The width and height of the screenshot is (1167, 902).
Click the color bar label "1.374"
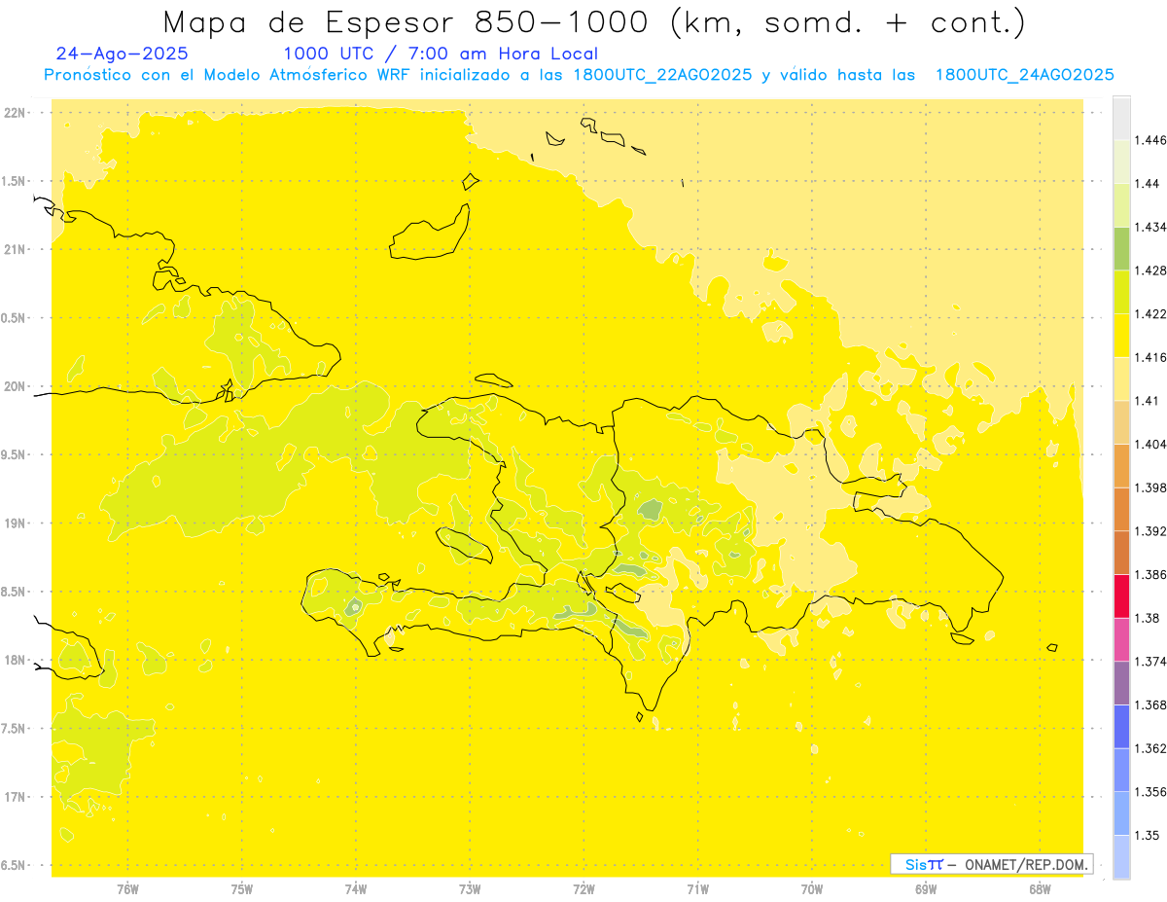click(x=1151, y=662)
